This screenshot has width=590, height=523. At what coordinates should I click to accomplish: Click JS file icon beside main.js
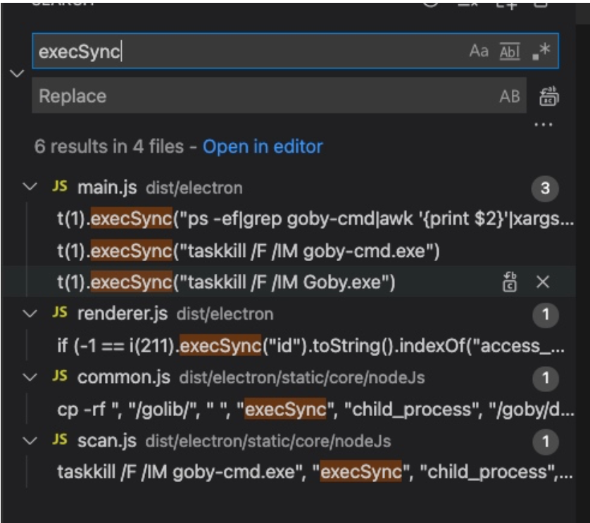pyautogui.click(x=60, y=186)
